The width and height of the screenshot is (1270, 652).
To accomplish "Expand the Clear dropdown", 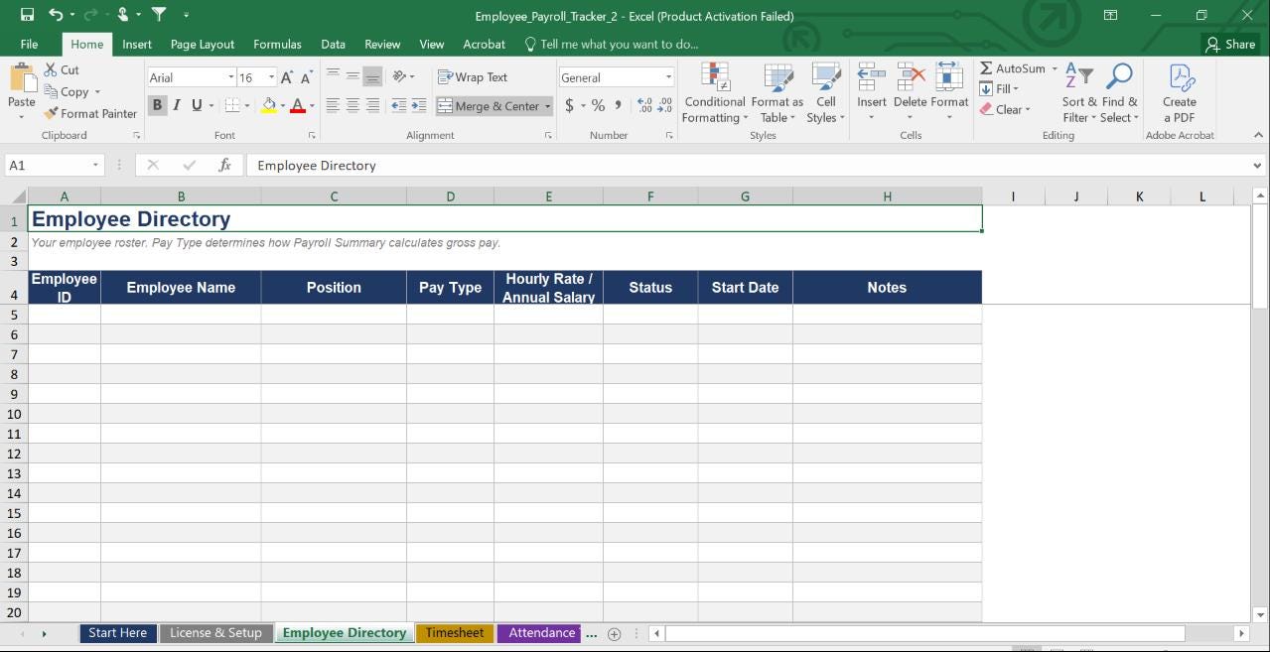I will (x=1028, y=109).
